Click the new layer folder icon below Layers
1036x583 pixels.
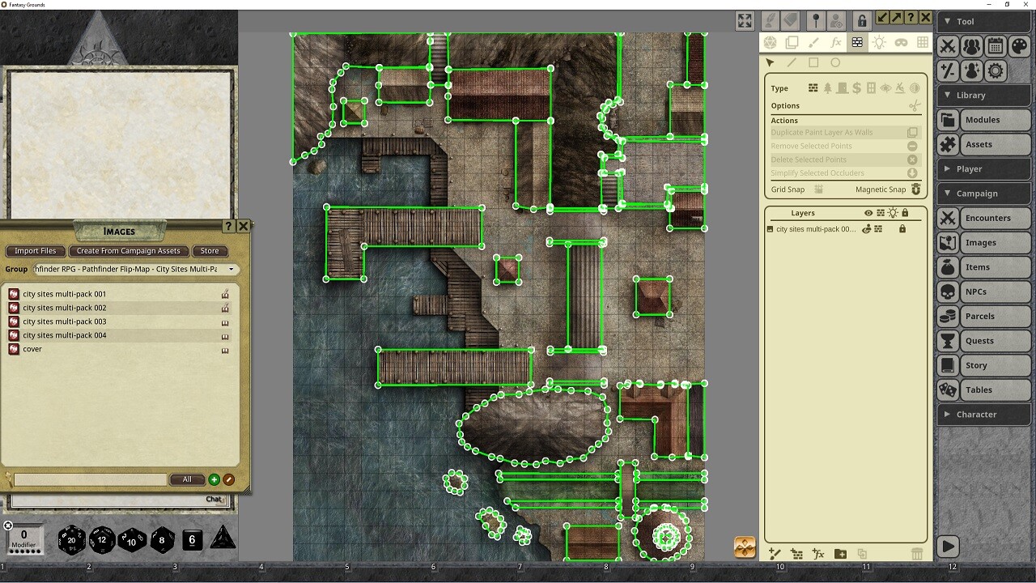click(x=839, y=554)
